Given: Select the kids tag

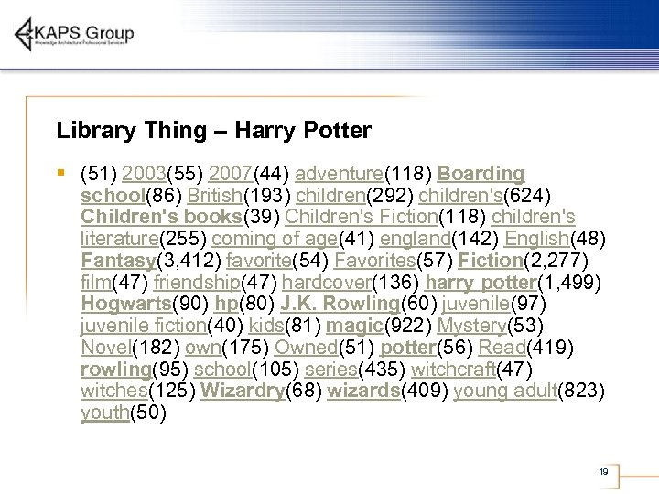Looking at the screenshot, I should [266, 326].
